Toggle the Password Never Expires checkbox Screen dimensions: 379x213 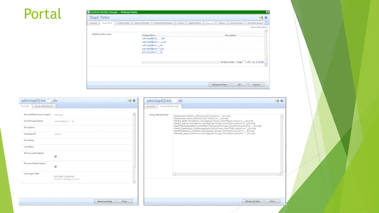click(x=56, y=166)
